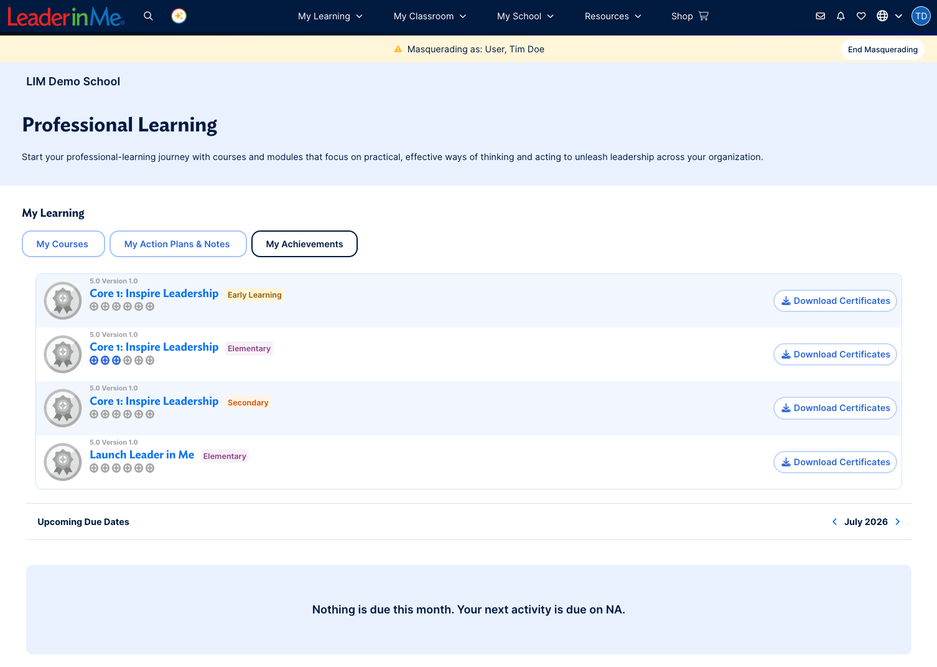Click first progress dot under Core 1 Elementary
This screenshot has height=667, width=937.
(94, 361)
